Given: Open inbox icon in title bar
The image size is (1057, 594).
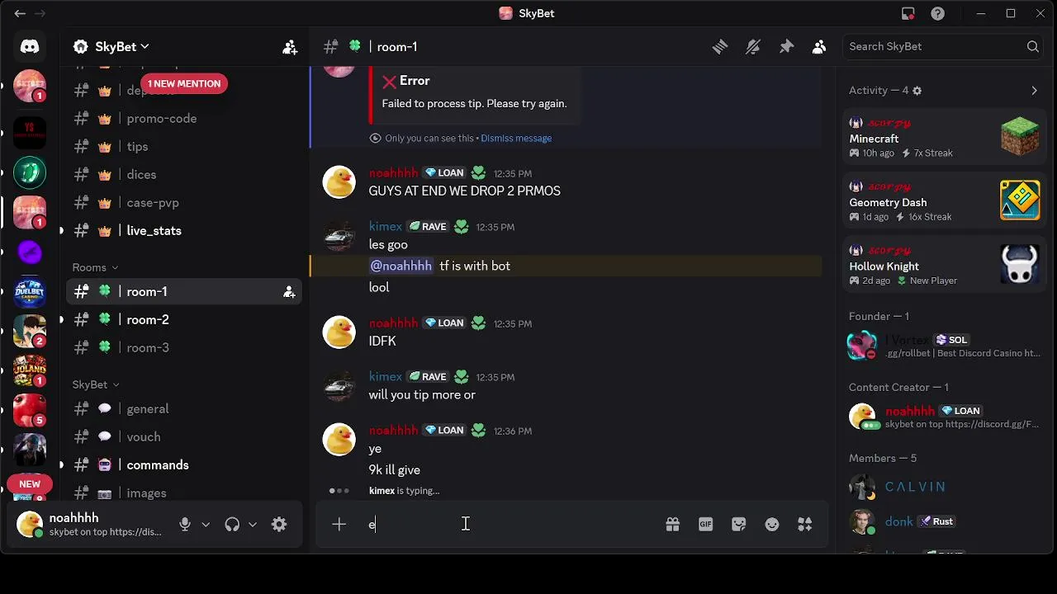Looking at the screenshot, I should click(908, 13).
